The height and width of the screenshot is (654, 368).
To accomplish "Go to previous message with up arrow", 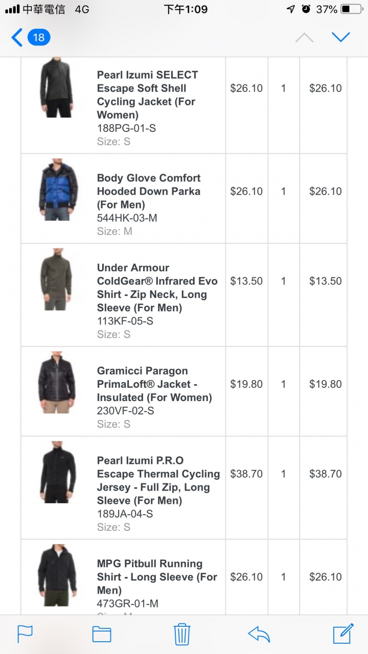I will 304,37.
